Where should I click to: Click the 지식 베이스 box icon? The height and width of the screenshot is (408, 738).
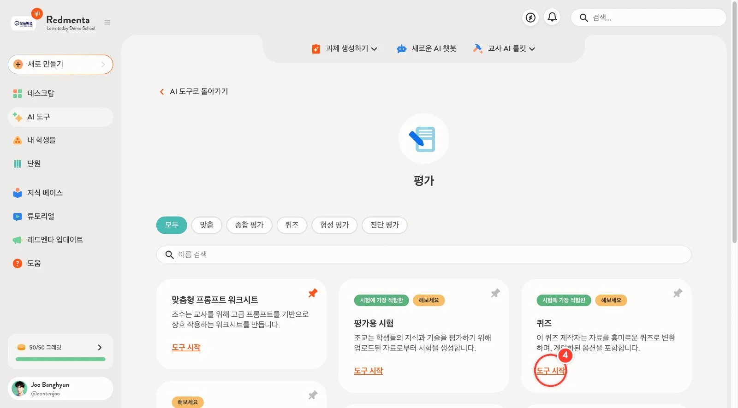point(18,193)
